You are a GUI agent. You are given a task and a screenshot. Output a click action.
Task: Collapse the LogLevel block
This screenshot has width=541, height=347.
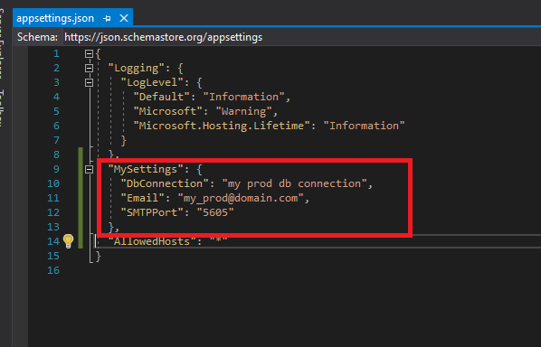pyautogui.click(x=89, y=83)
